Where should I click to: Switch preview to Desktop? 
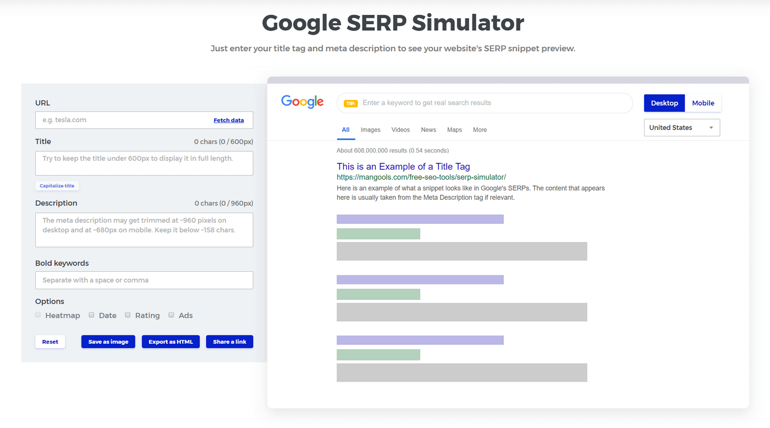tap(664, 103)
